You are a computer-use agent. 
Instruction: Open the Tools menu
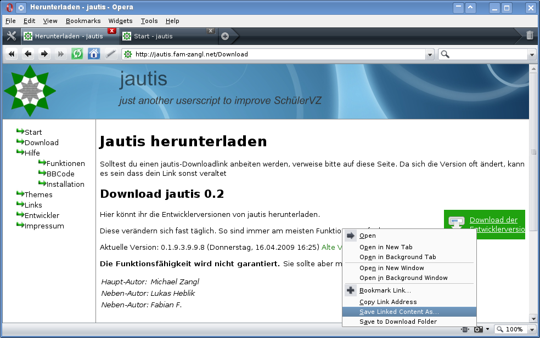pos(149,21)
